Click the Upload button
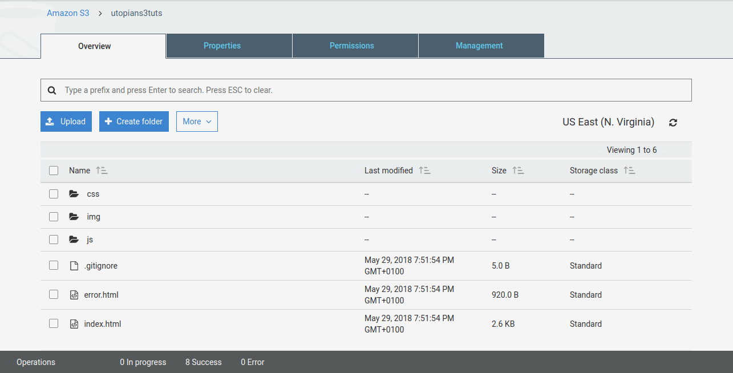733x373 pixels. pos(66,121)
